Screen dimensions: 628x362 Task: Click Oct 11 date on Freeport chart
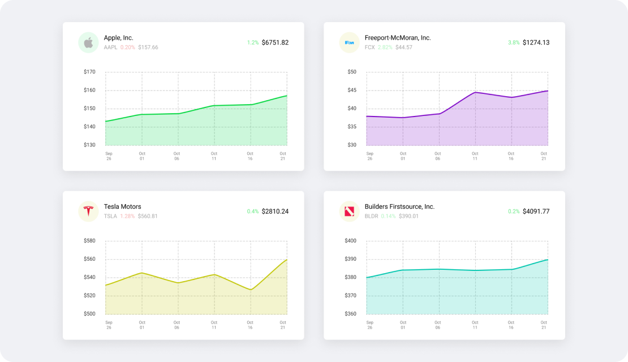pyautogui.click(x=475, y=156)
